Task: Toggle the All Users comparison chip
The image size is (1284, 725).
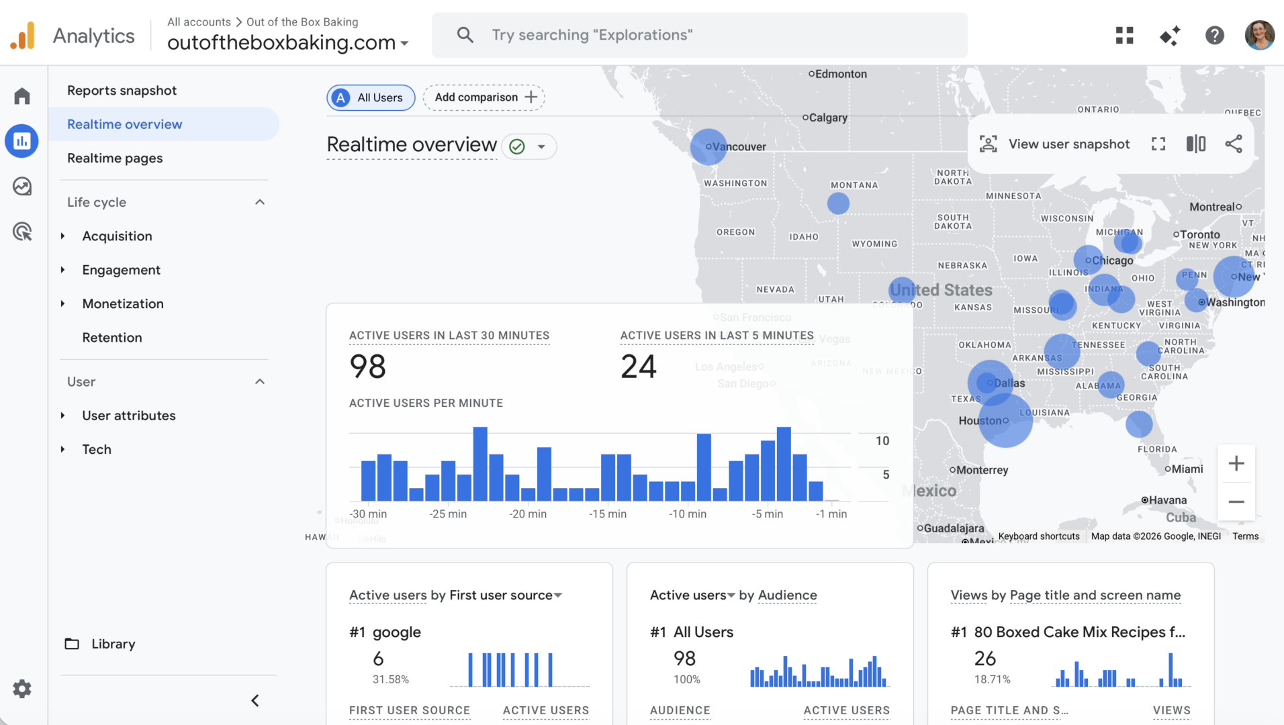Action: coord(370,97)
